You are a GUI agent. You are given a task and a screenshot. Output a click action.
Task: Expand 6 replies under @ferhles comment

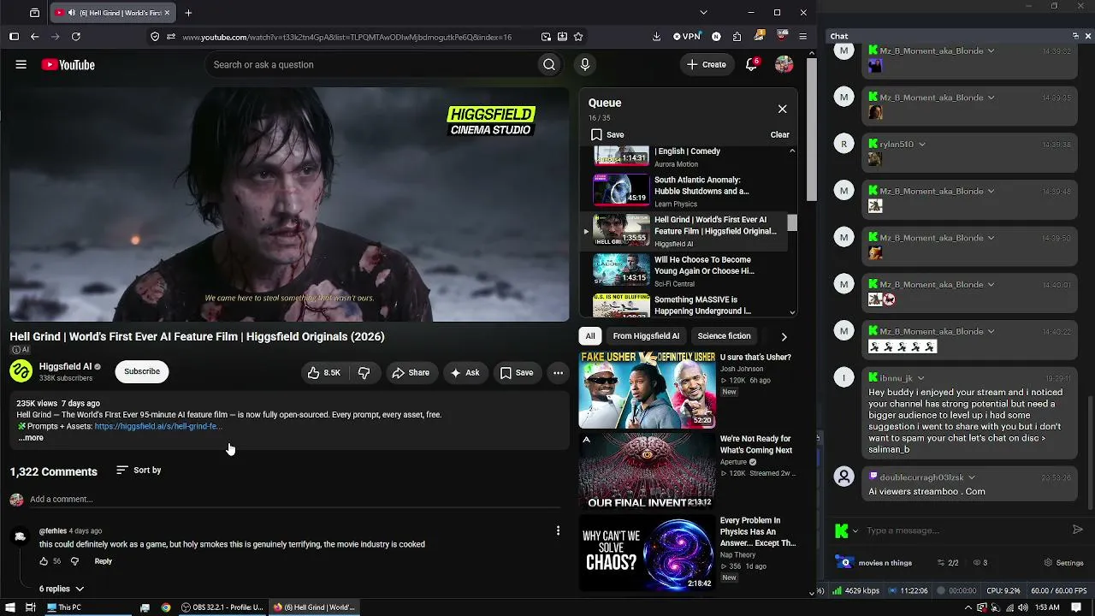pos(62,589)
